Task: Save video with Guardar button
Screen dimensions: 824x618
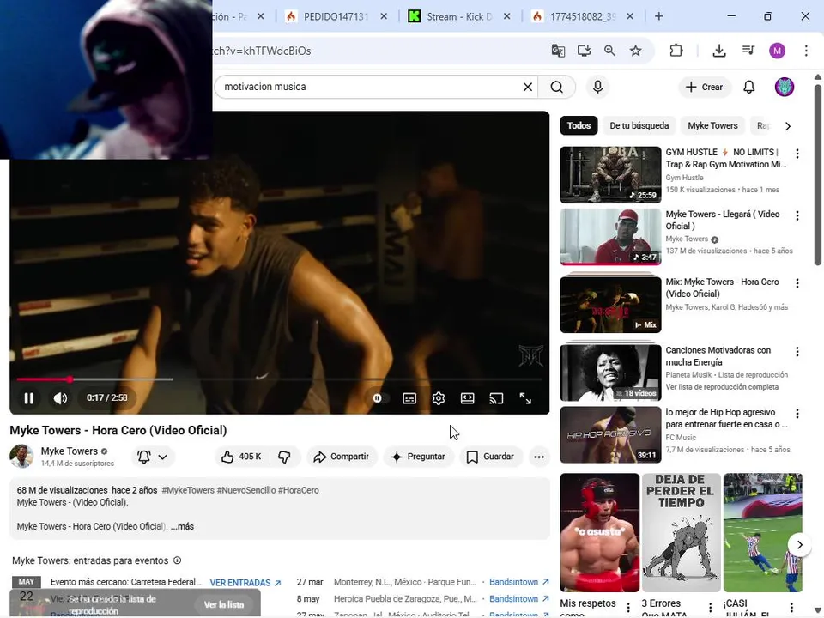Action: (x=490, y=457)
